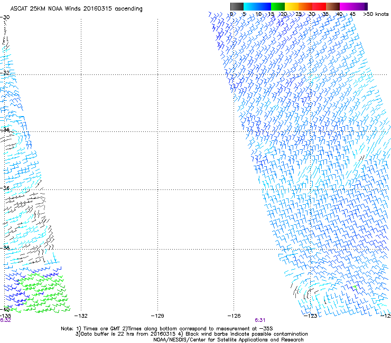
Task: Click the purple '6:31' swath time label
Action: coord(260,320)
